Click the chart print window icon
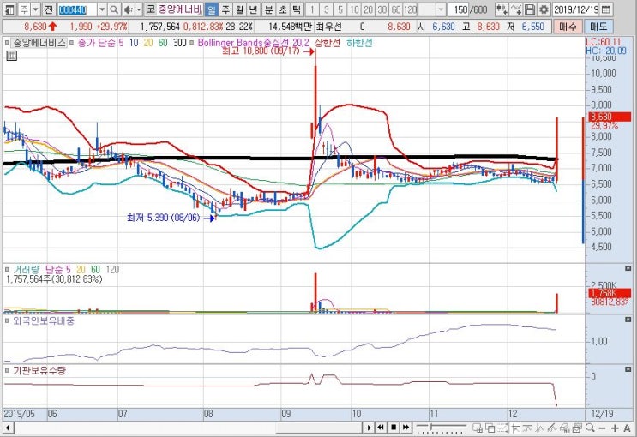The width and height of the screenshot is (637, 437). pos(577,428)
